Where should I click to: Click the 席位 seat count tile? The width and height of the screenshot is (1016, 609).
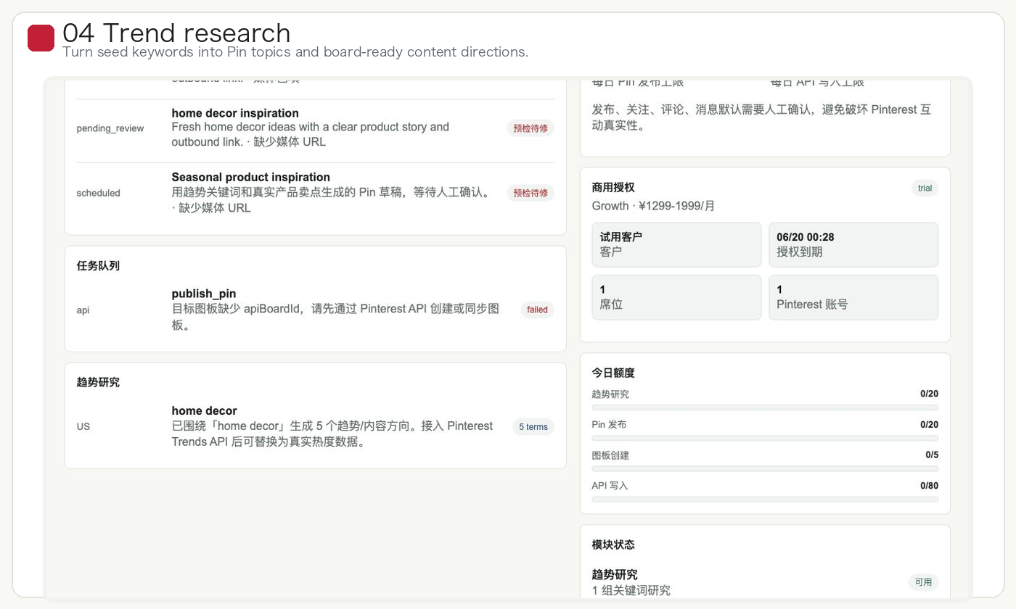(x=677, y=297)
